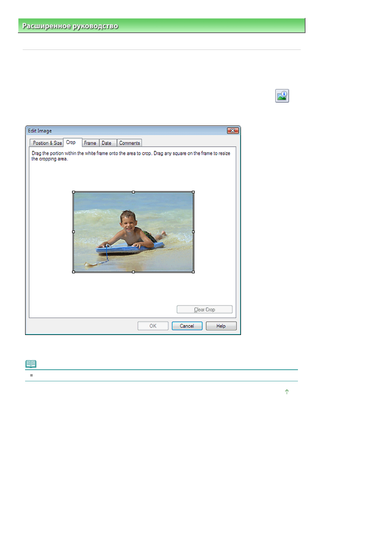Switch to the Position & Size tab
380x539 pixels.
click(x=47, y=143)
